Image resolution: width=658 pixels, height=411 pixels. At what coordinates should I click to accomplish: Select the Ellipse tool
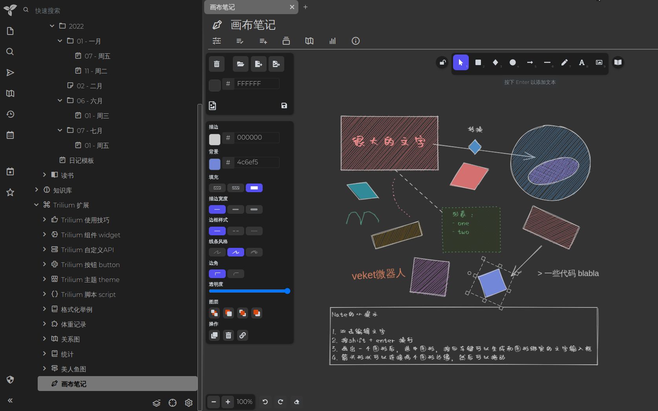click(x=513, y=63)
